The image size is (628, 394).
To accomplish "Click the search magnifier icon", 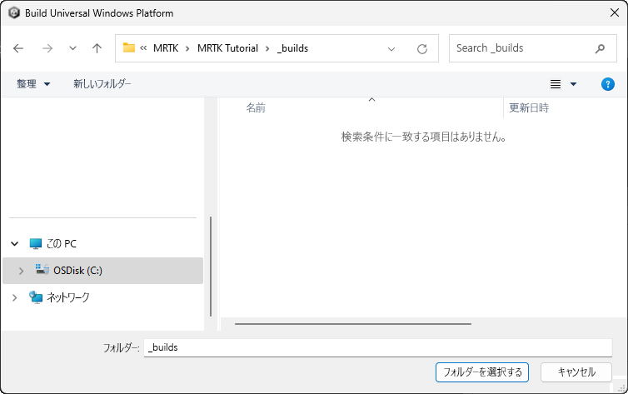I will (600, 48).
